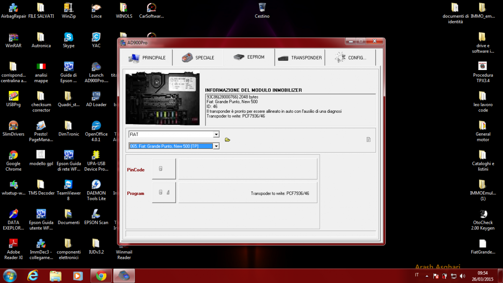This screenshot has width=503, height=283.
Task: Launch TeamViewer 8 from the desktop
Action: (68, 190)
